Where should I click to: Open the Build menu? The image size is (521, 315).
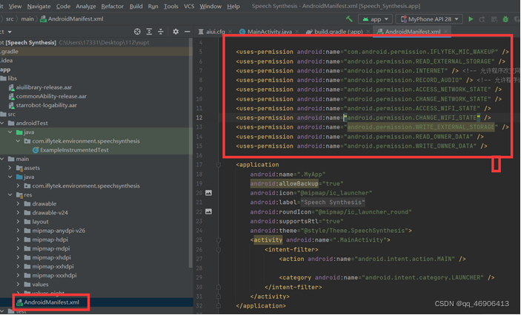click(x=136, y=7)
